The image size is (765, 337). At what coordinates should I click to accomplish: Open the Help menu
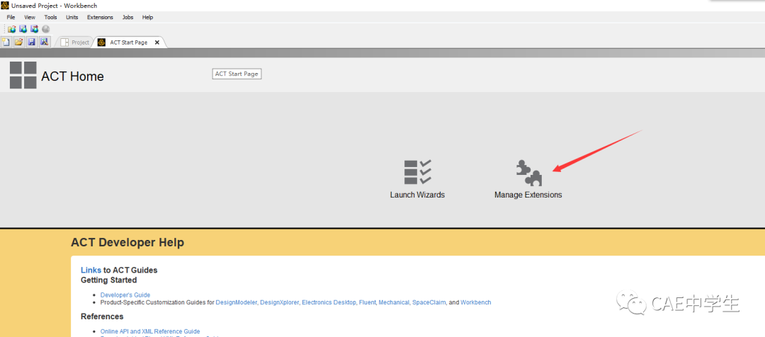(148, 17)
